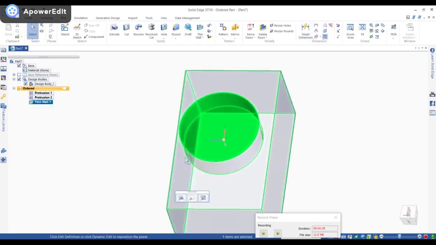This screenshot has height=245, width=436.
Task: Select the Round tool
Action: point(176,30)
